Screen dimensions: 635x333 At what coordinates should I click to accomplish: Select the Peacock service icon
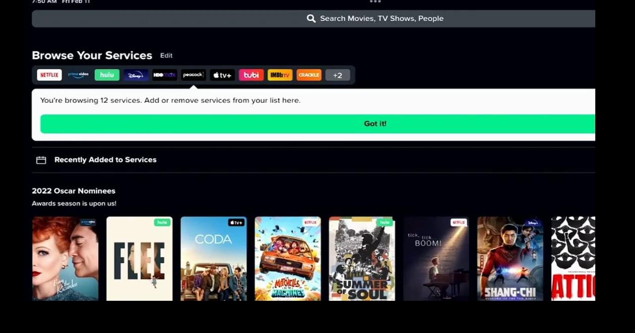pyautogui.click(x=193, y=75)
